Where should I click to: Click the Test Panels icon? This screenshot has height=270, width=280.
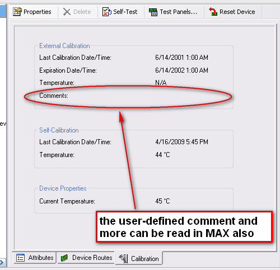pyautogui.click(x=153, y=12)
